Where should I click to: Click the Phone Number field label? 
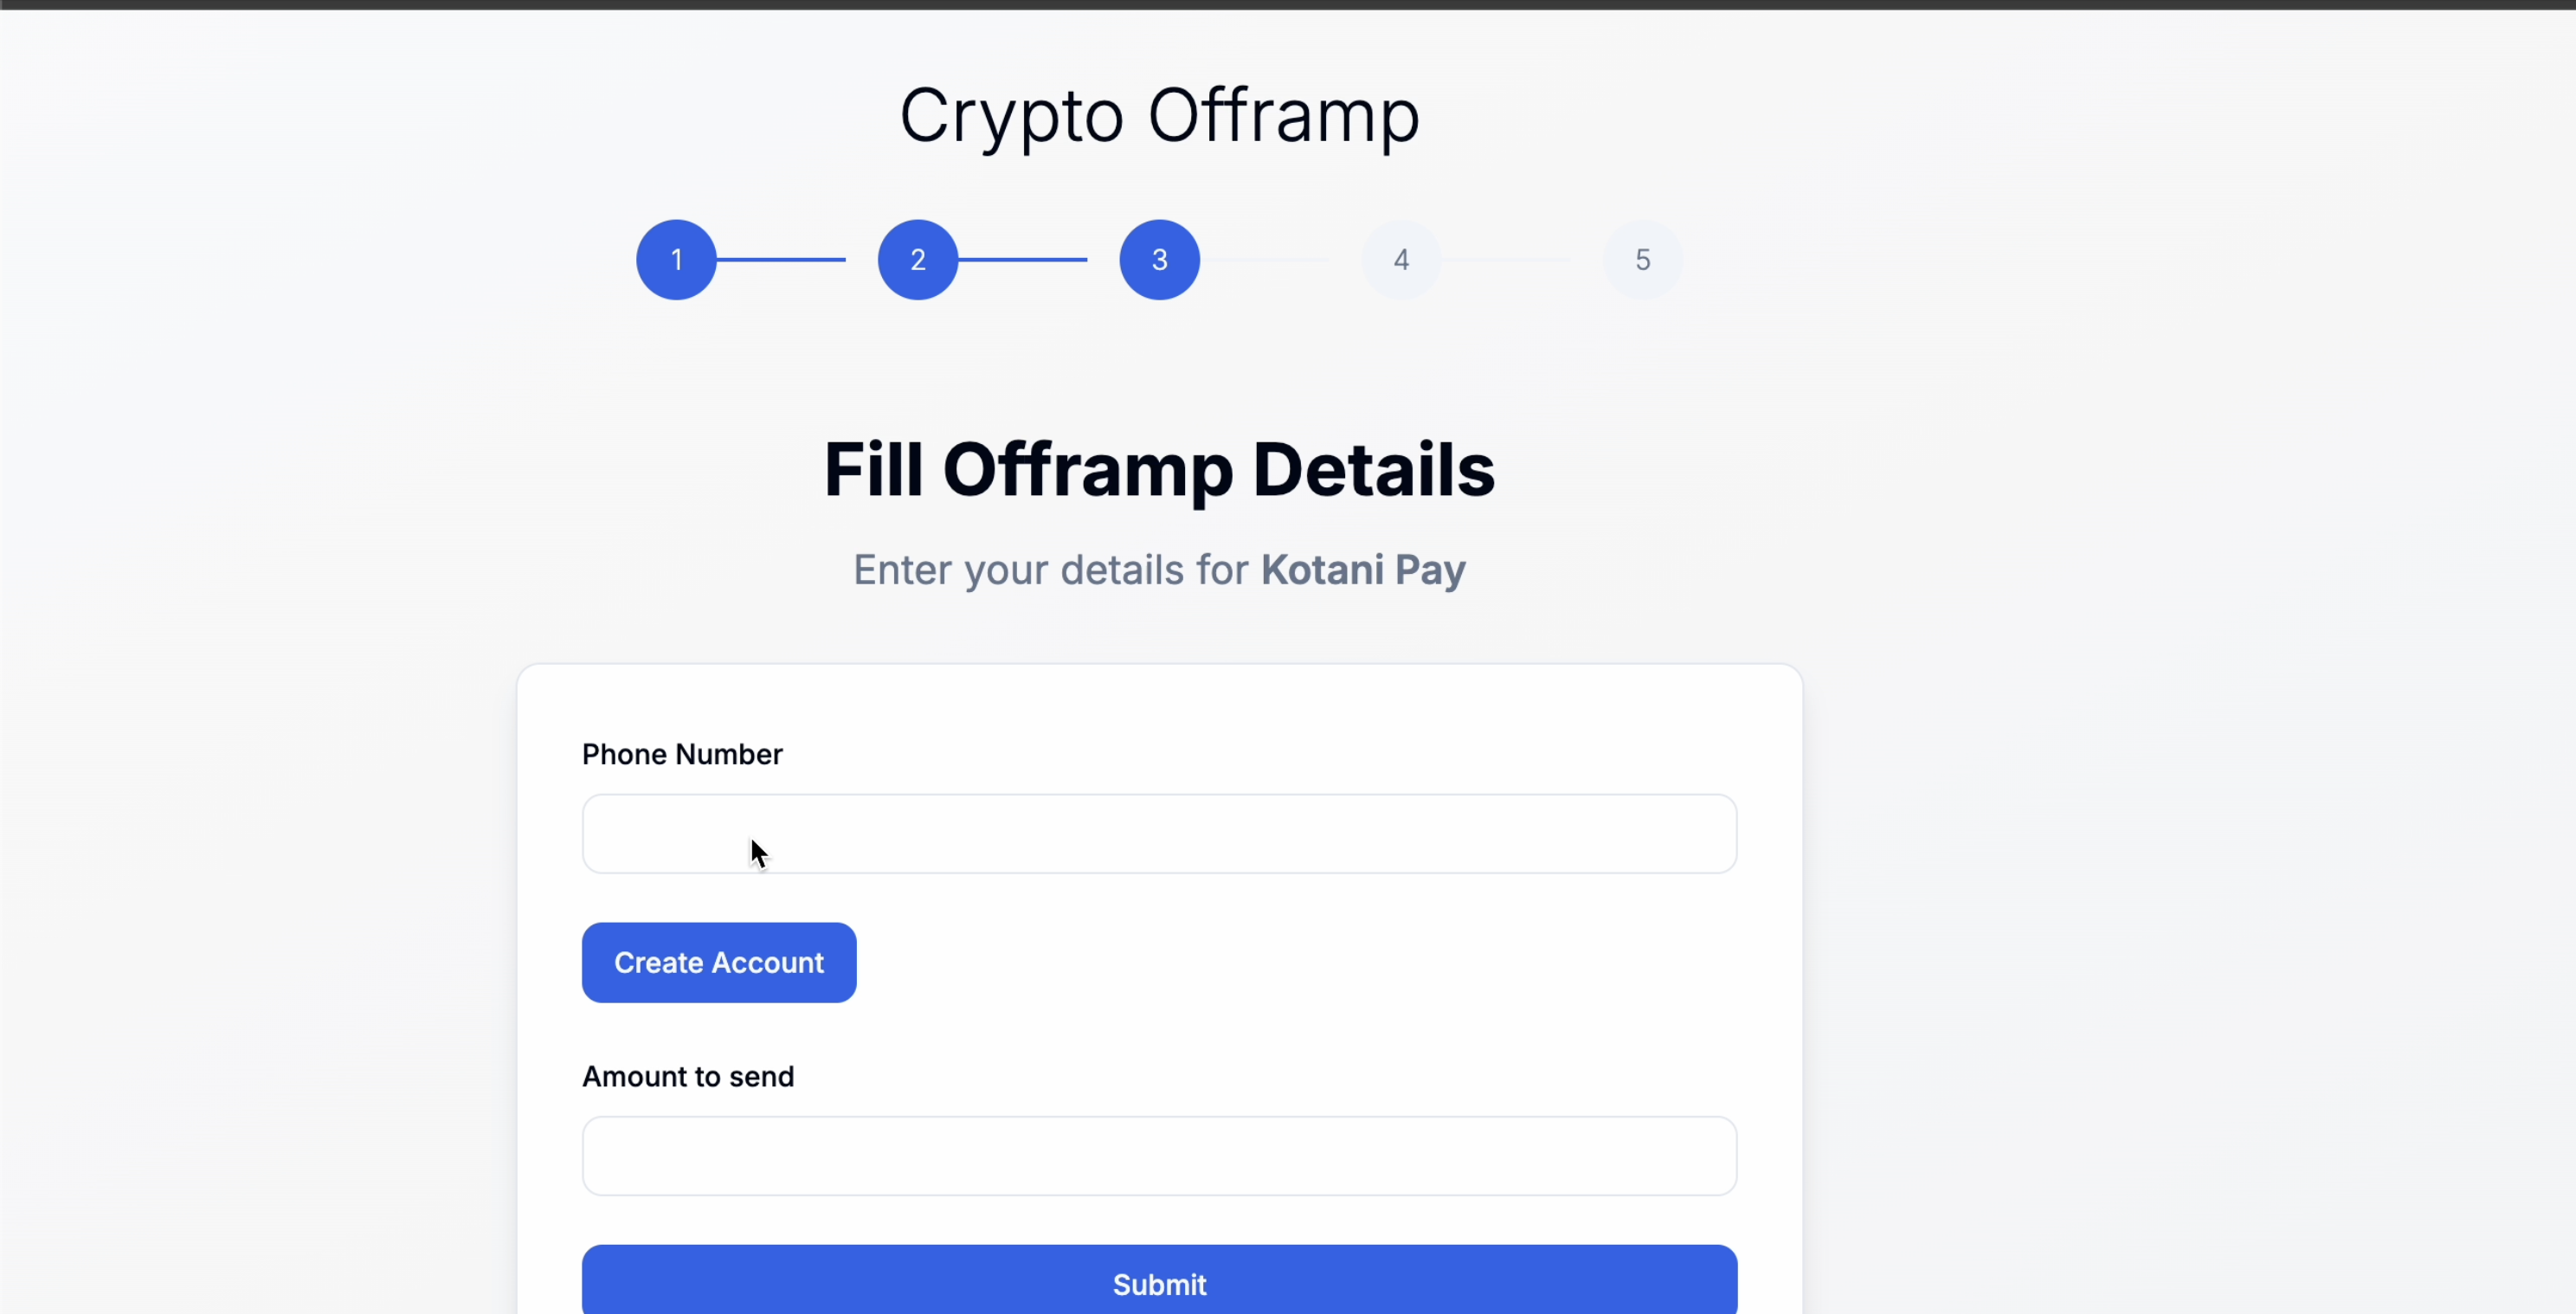(x=682, y=754)
